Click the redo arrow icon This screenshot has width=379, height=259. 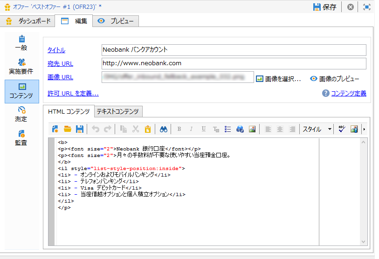tap(108, 129)
